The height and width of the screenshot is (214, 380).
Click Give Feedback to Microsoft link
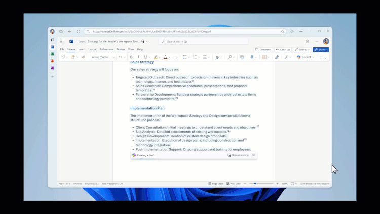pos(315,184)
